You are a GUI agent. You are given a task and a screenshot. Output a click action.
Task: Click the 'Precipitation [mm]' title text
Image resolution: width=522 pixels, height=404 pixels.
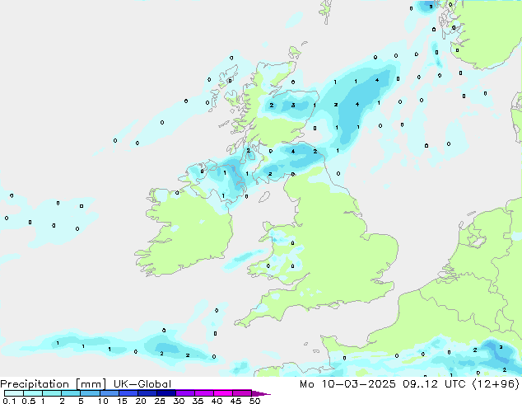(x=53, y=384)
